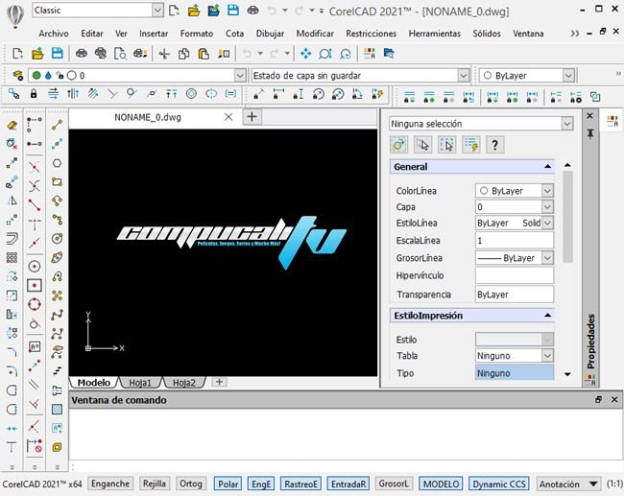Toggle Rejilla grid in status bar
624x496 pixels.
(x=155, y=484)
